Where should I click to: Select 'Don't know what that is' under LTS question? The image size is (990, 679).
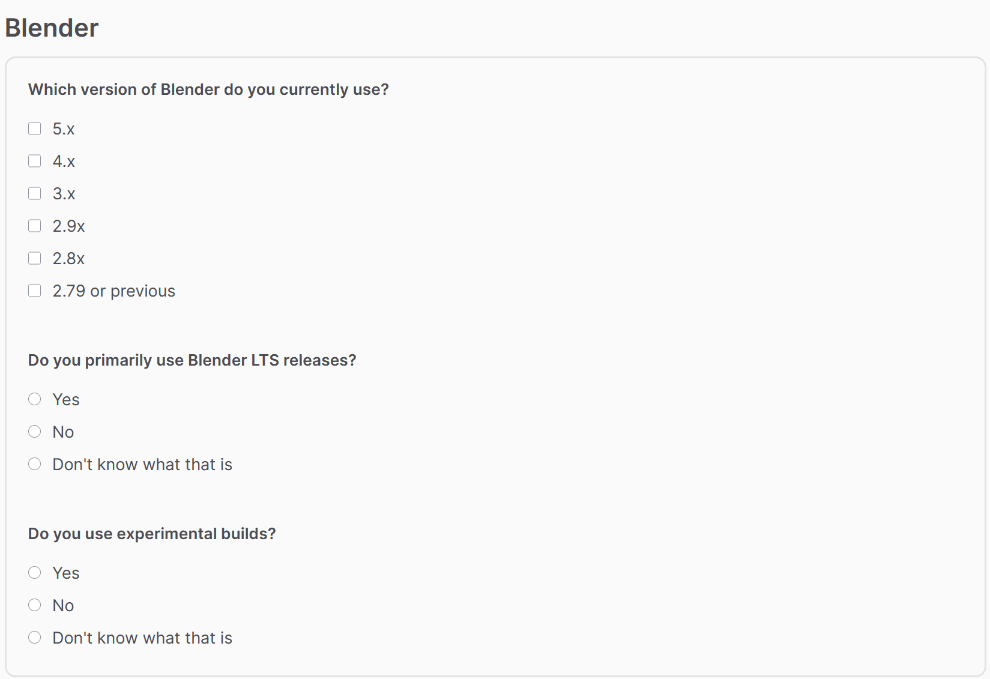[x=34, y=463]
